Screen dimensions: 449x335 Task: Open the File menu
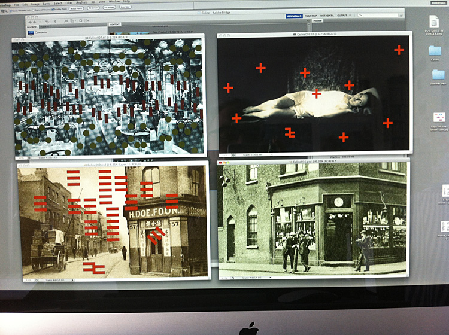click(17, 5)
